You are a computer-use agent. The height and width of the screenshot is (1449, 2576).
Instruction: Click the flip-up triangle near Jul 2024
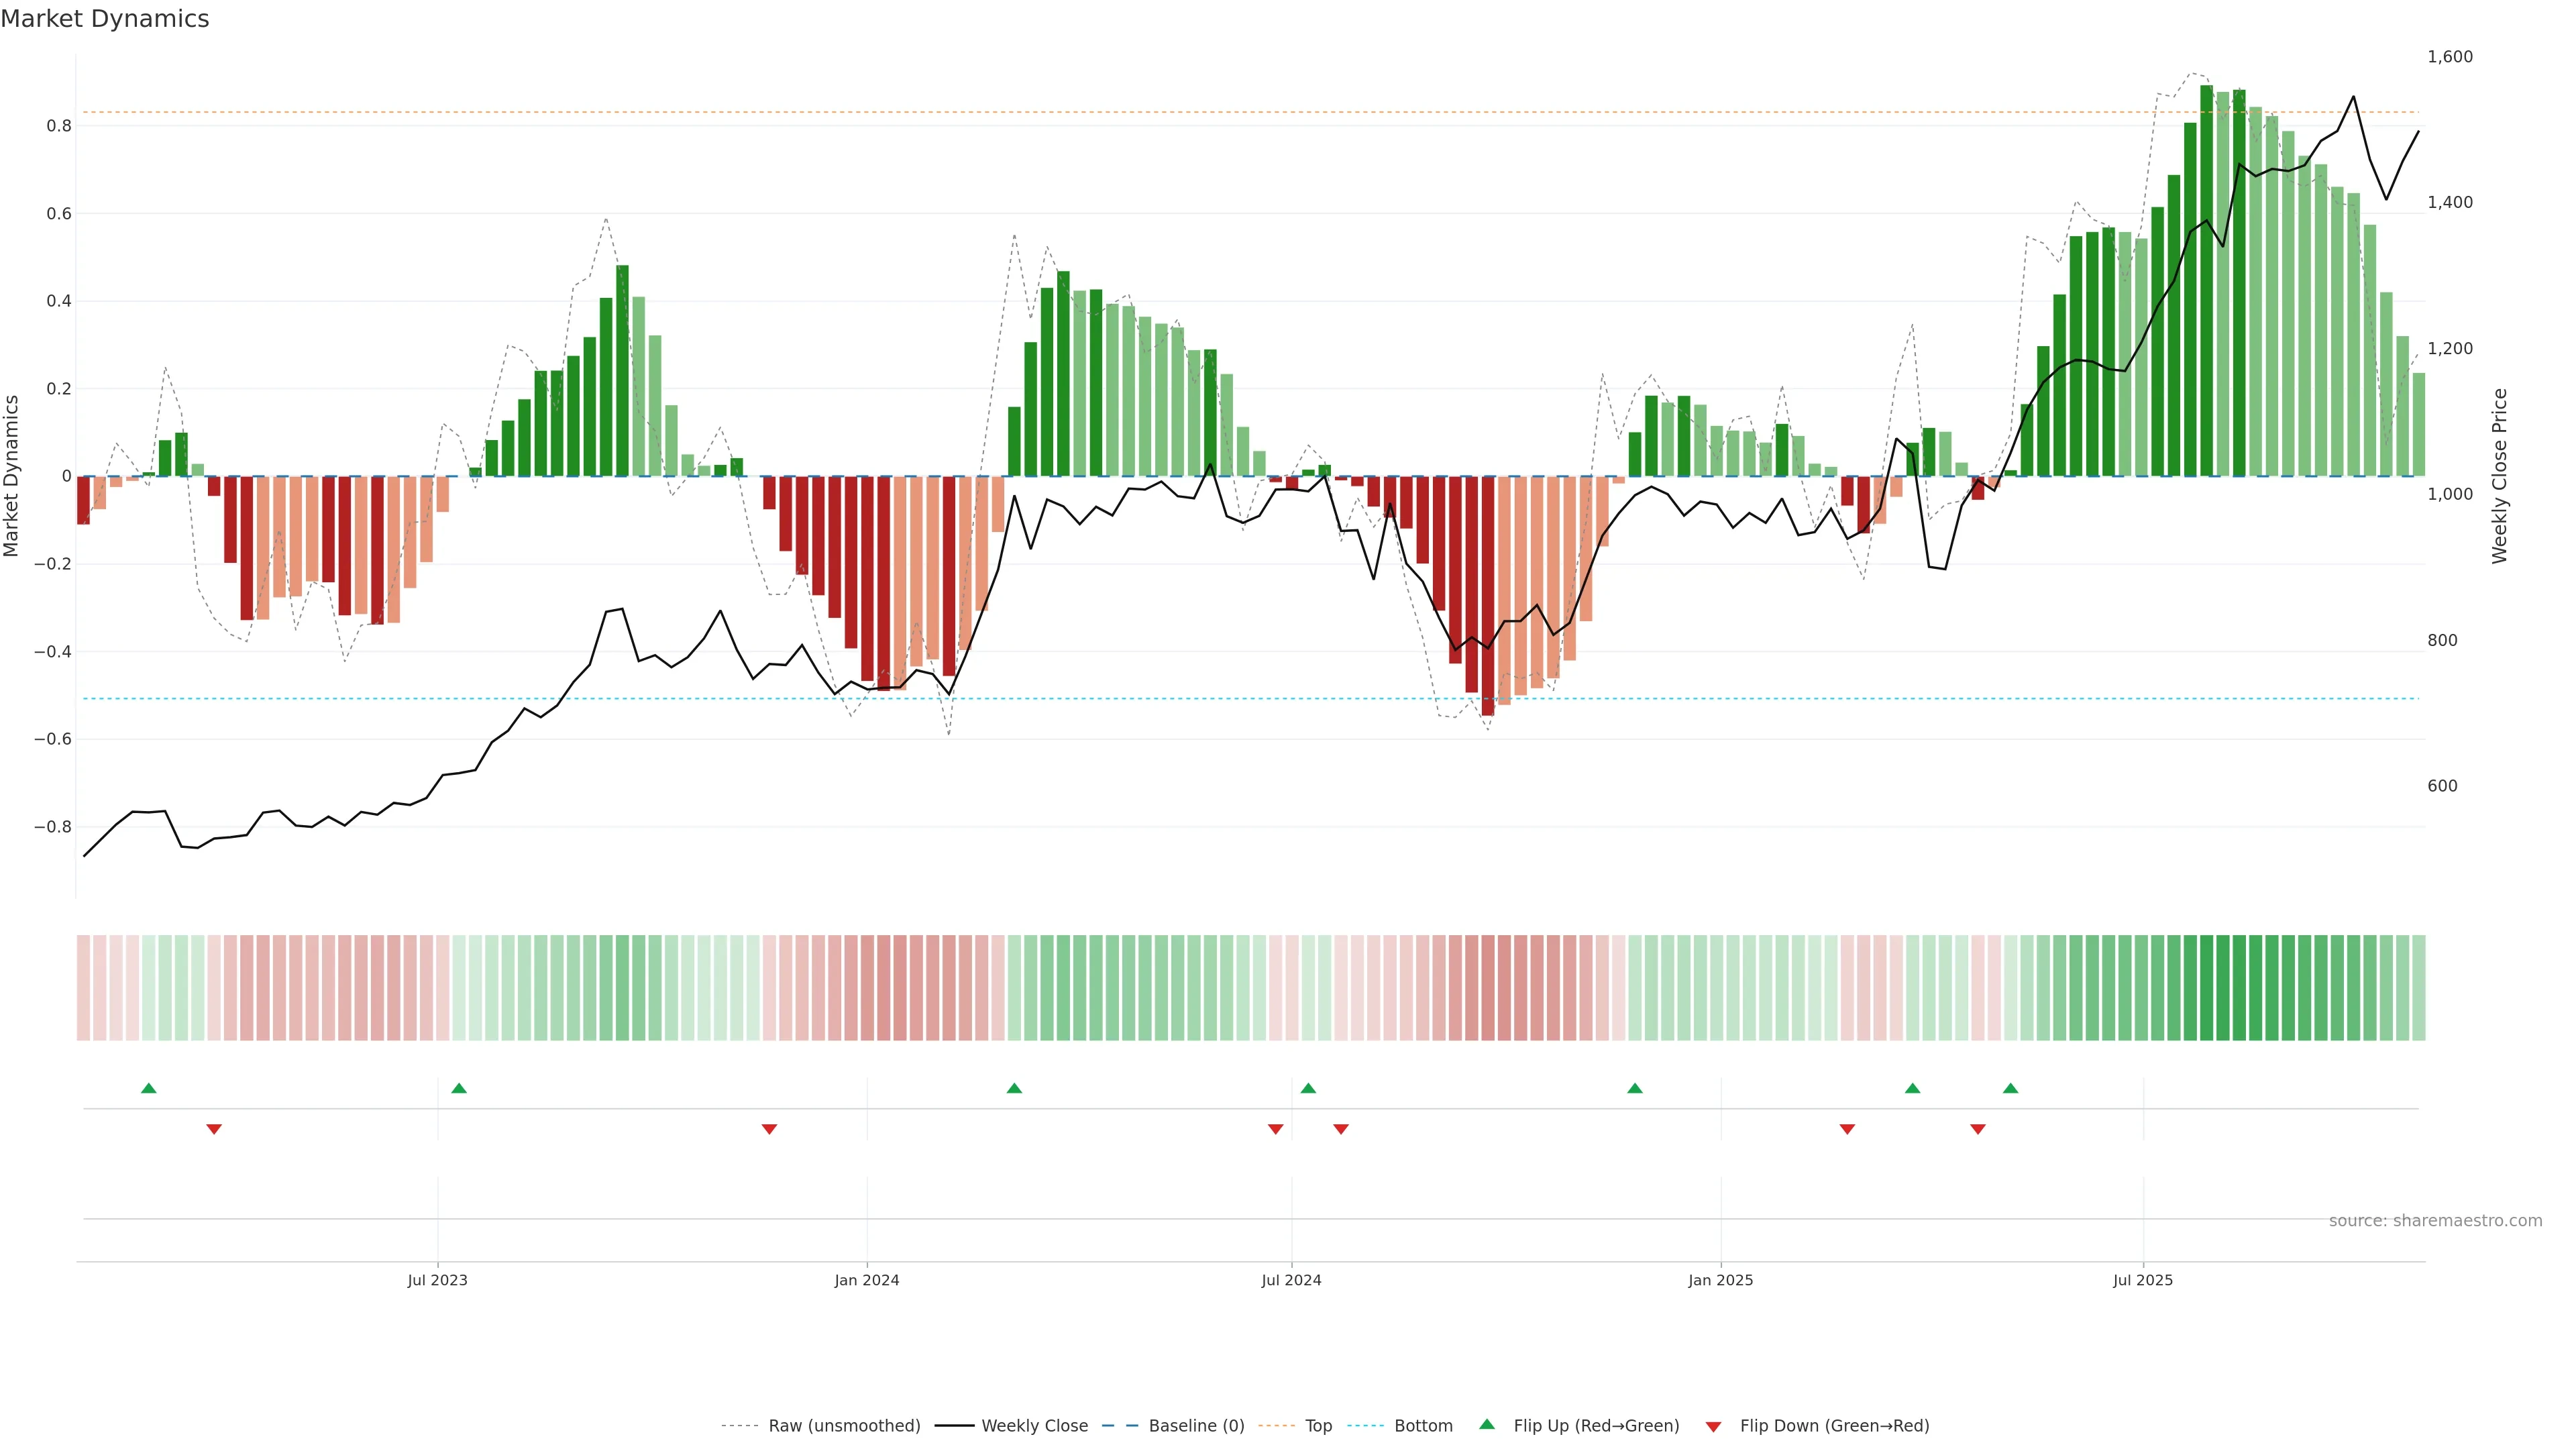point(1308,1088)
